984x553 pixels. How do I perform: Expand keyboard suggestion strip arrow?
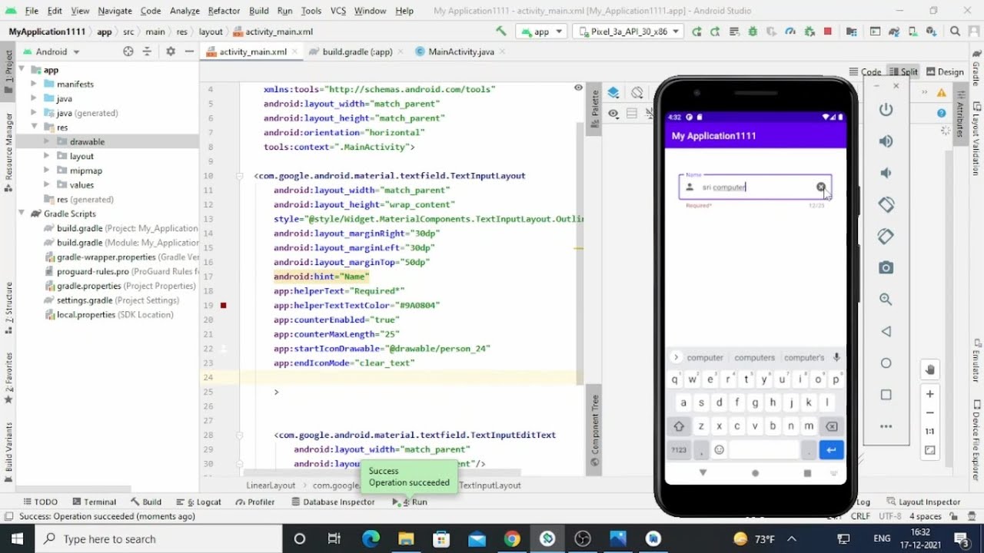pos(676,357)
